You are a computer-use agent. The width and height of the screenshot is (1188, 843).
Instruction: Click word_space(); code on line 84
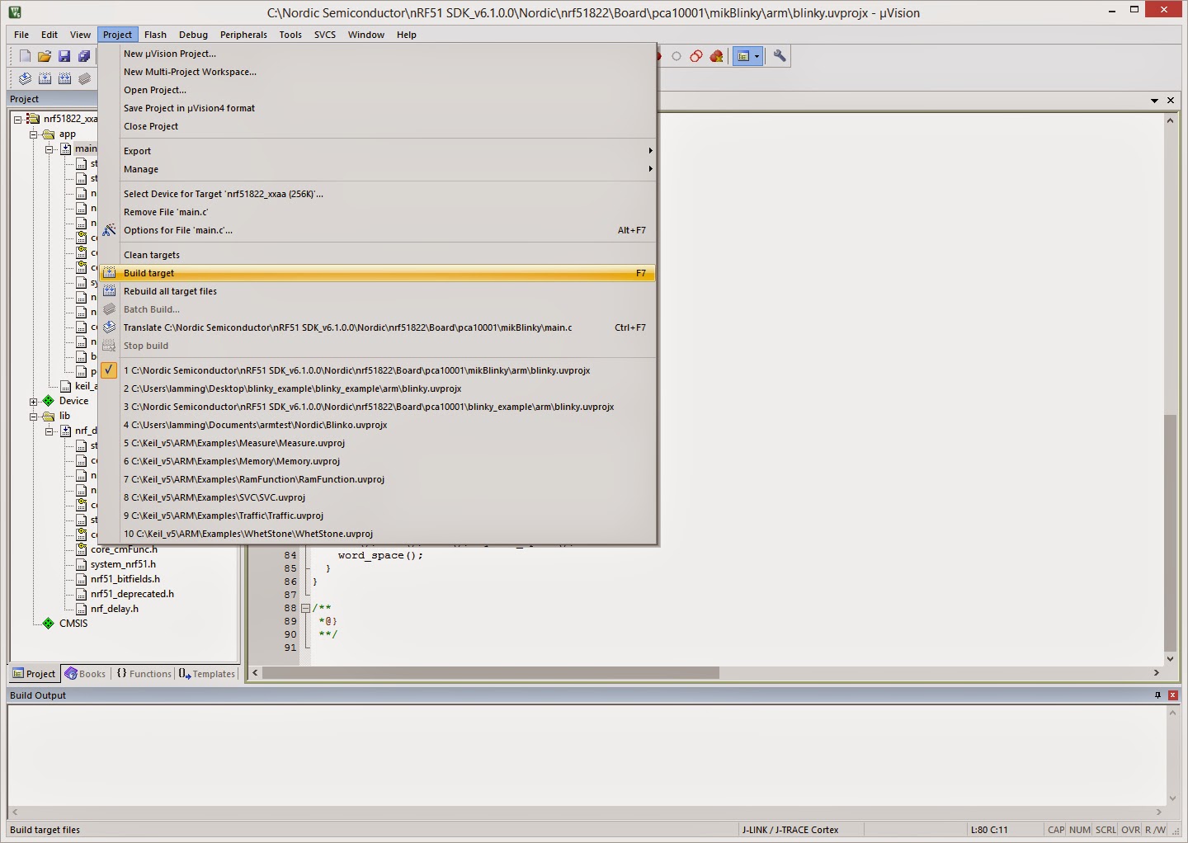(x=380, y=555)
